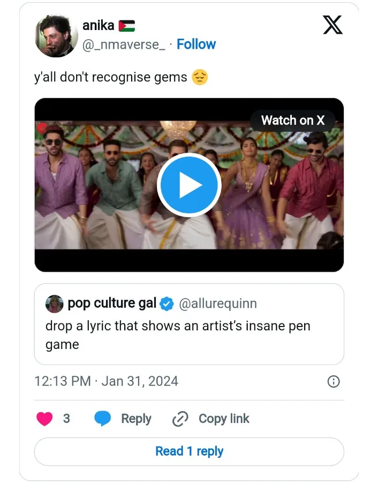This screenshot has width=378, height=490.
Task: Click the @allurequinn handle
Action: (x=217, y=303)
